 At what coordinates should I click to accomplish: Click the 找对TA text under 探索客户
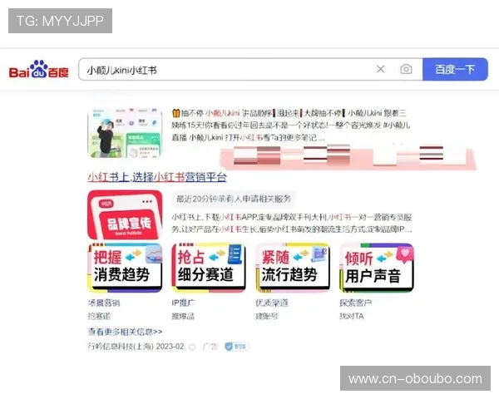point(352,316)
